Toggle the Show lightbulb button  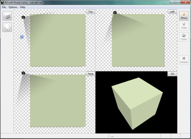(x=184, y=16)
